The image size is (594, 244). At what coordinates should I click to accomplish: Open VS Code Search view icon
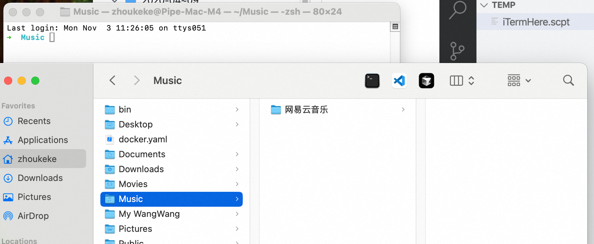pos(457,10)
